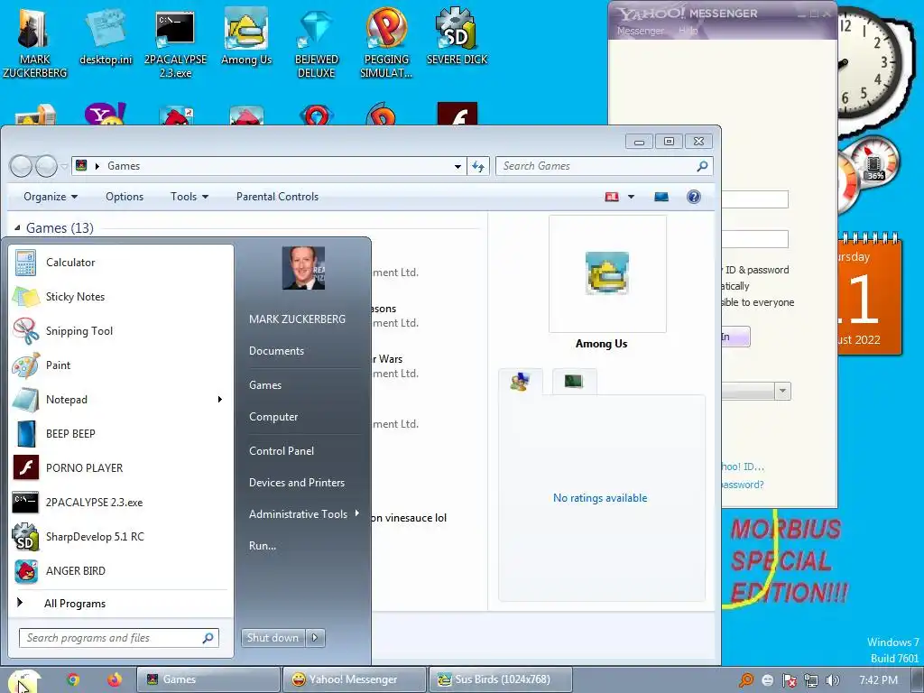Open Computer from the Start menu

click(x=273, y=417)
